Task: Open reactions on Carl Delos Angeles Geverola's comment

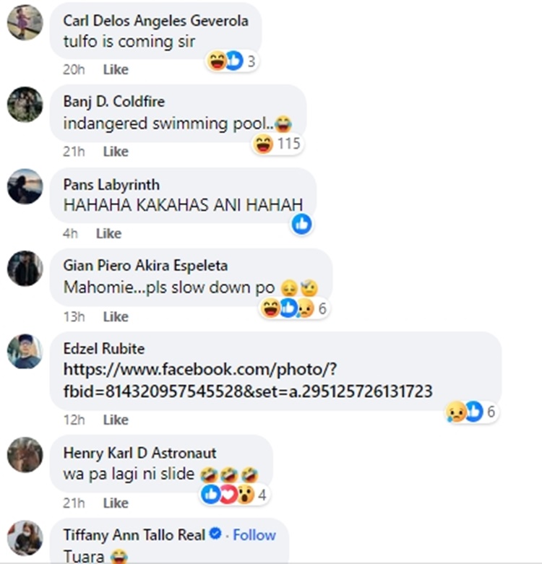Action: 232,61
